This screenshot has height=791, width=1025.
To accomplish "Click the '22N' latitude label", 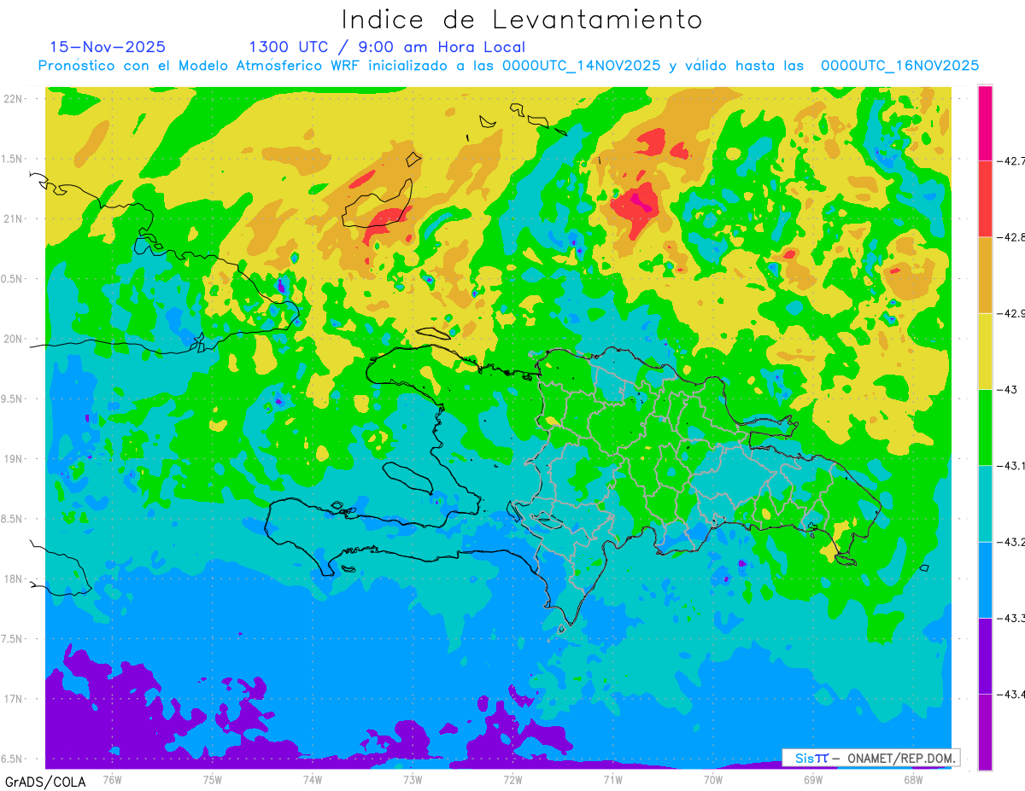I will tap(13, 98).
